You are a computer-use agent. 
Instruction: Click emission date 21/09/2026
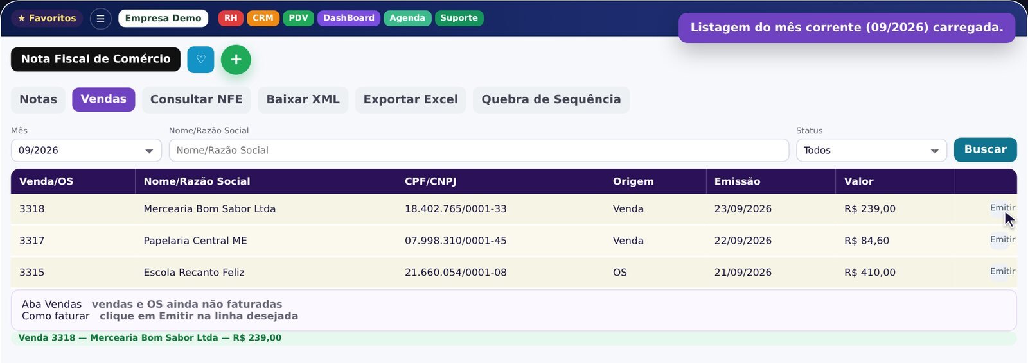pyautogui.click(x=743, y=273)
